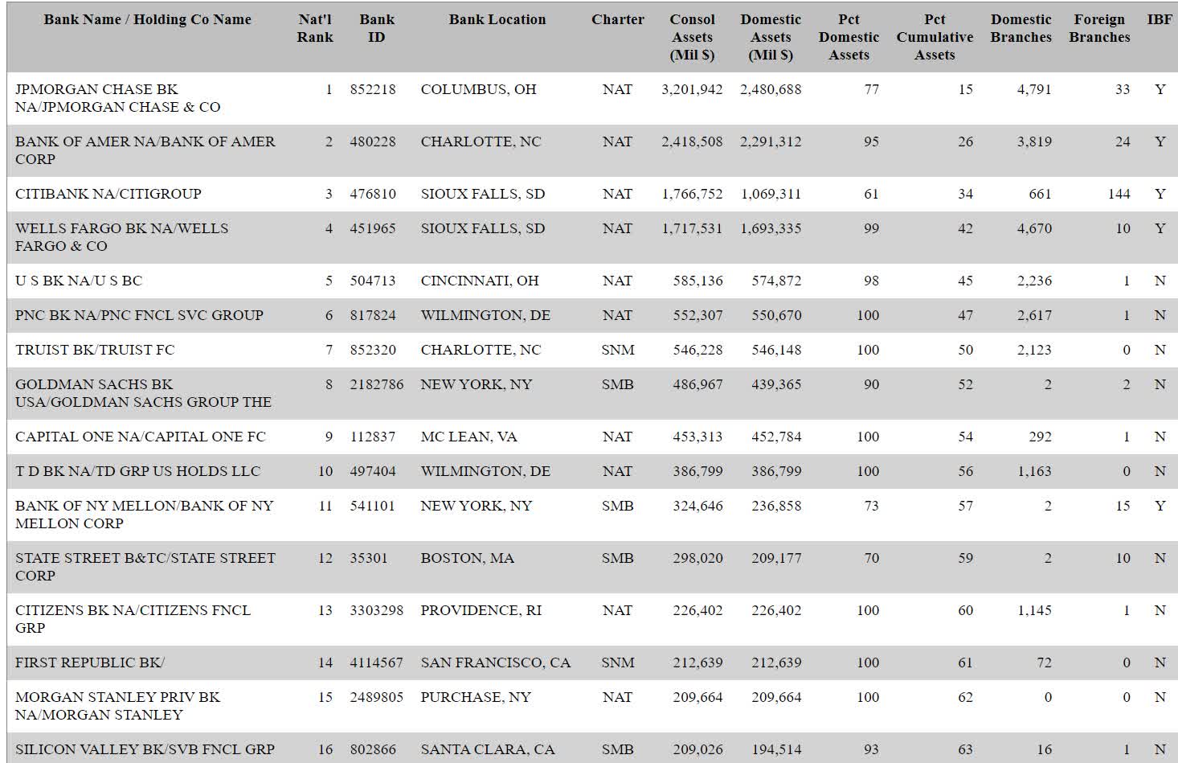
Task: Click consolidated assets value 552,307
Action: click(697, 315)
